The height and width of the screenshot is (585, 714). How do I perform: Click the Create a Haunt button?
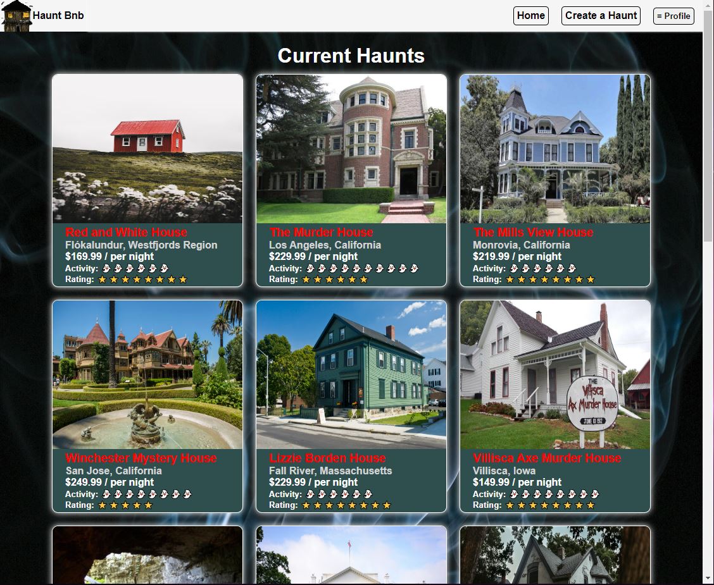tap(601, 15)
